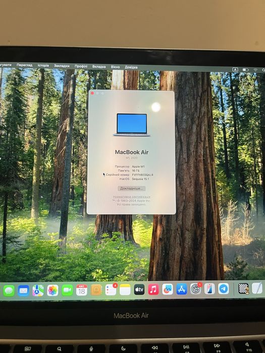Launch Music from the Dock
The width and height of the screenshot is (265, 353).
[153, 289]
